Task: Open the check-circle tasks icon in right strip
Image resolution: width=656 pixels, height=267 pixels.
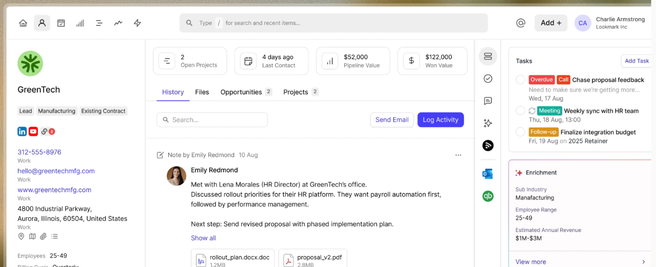Action: coord(488,79)
